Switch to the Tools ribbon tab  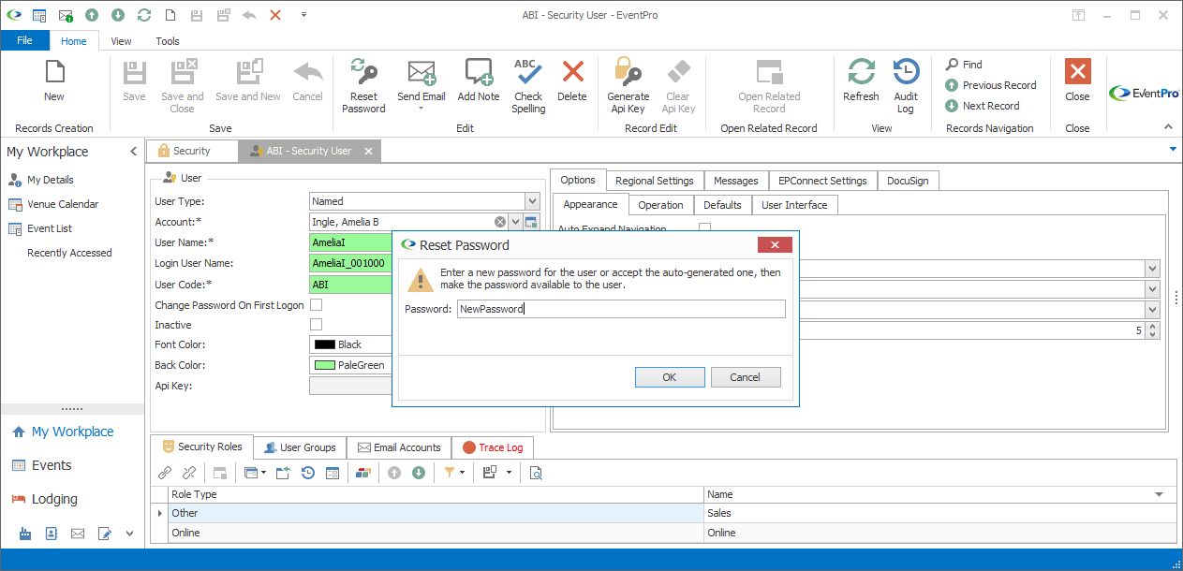click(168, 41)
